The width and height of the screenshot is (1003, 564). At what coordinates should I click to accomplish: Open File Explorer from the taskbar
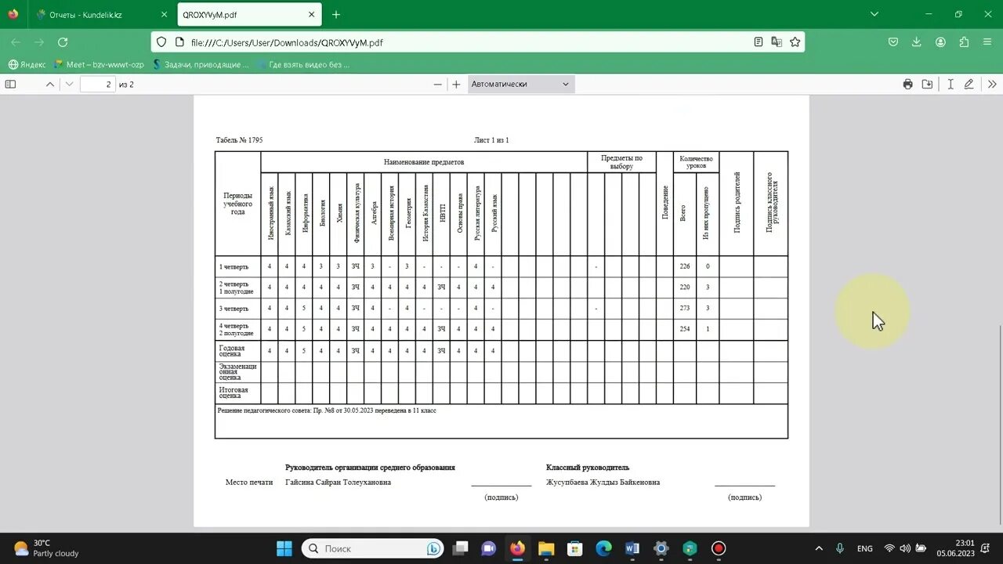[546, 548]
